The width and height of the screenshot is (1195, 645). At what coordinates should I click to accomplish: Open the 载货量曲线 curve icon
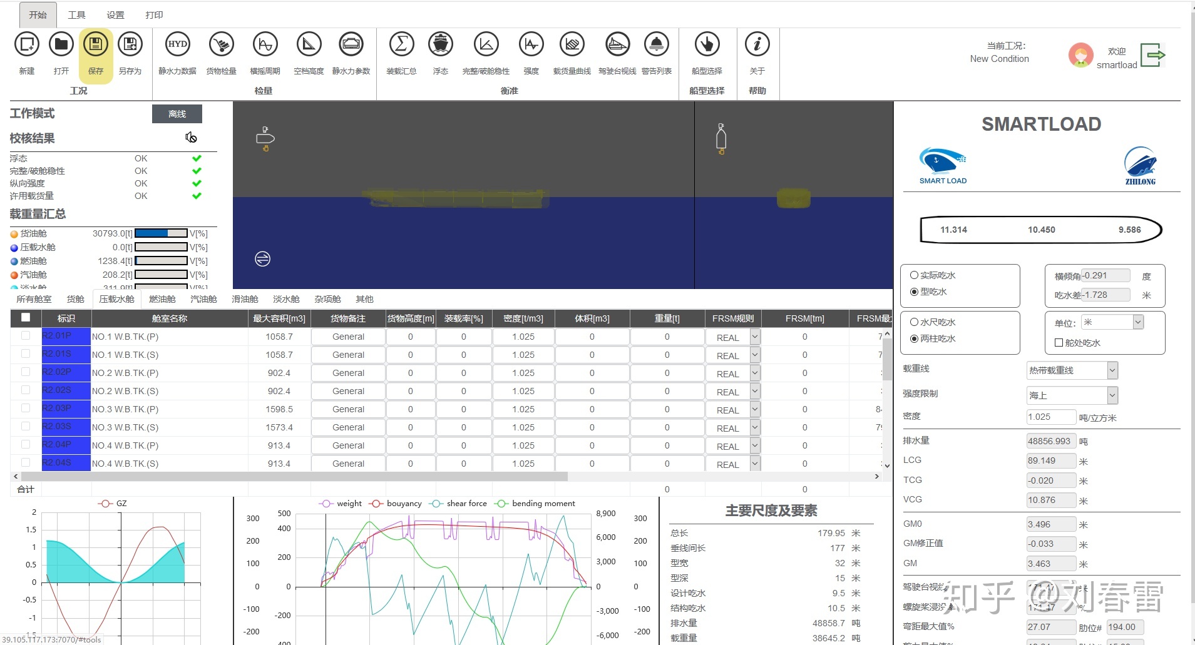[x=572, y=44]
